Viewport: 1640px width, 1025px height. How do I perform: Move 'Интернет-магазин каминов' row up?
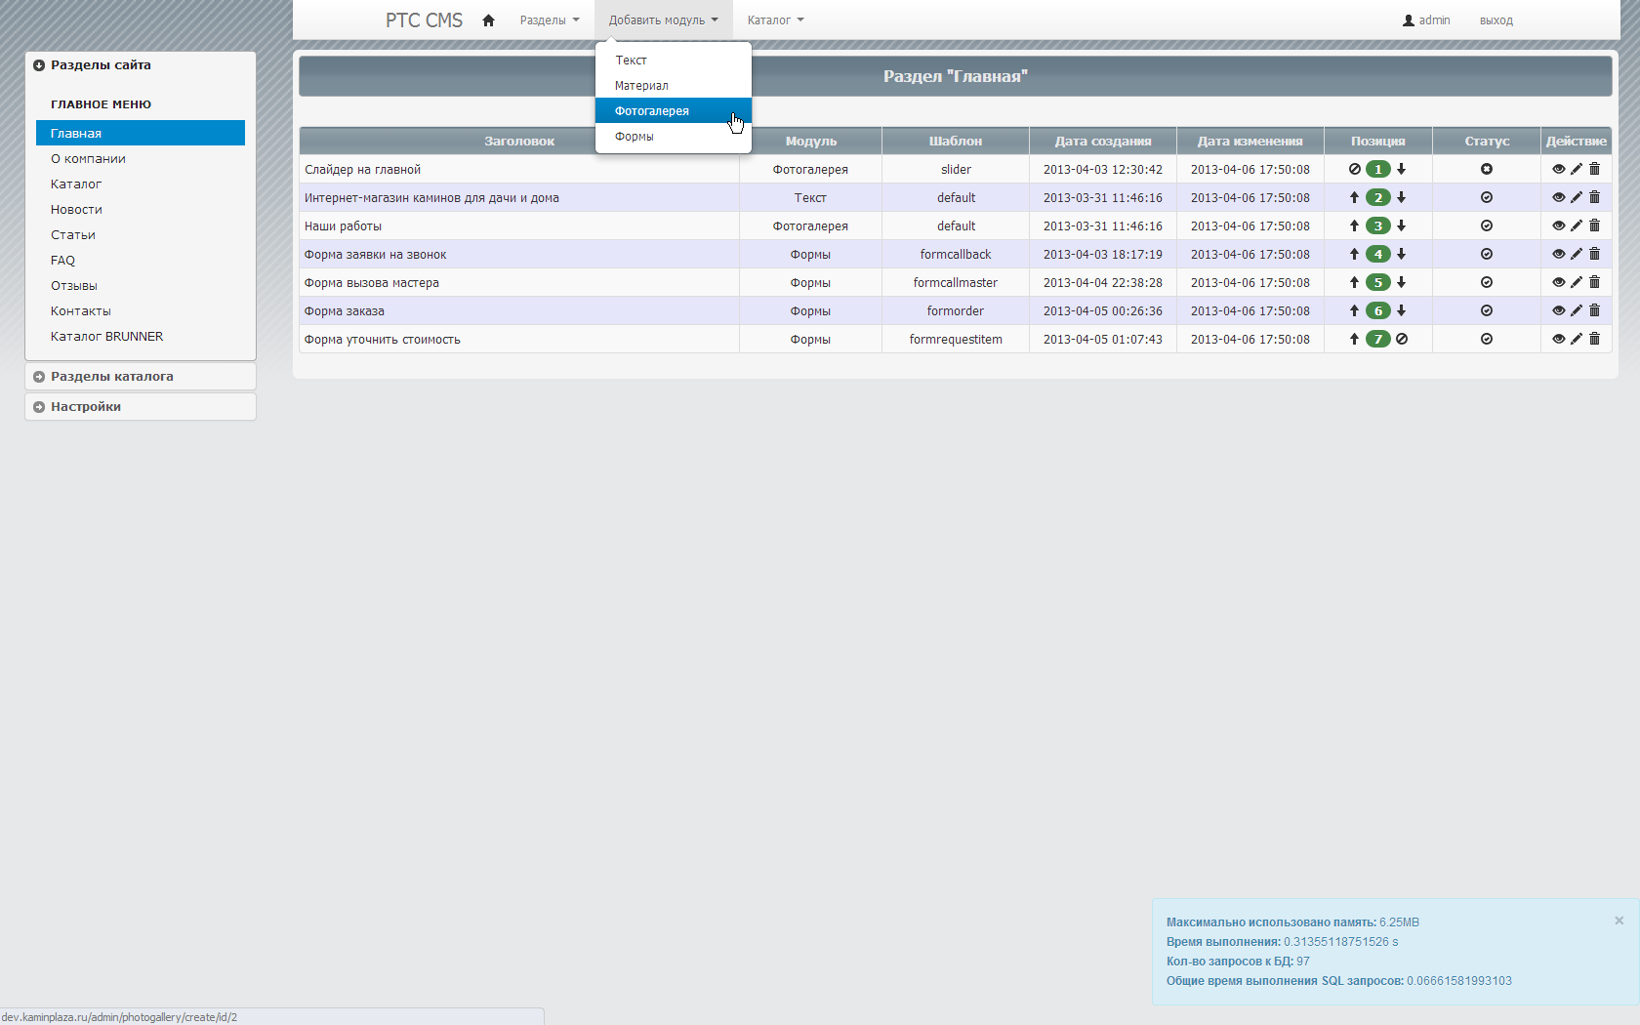[1354, 197]
